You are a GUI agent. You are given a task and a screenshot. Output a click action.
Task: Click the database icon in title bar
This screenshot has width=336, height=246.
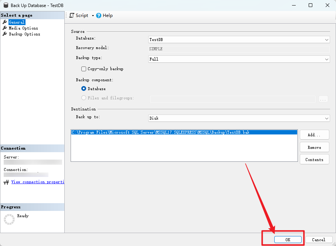click(x=6, y=5)
